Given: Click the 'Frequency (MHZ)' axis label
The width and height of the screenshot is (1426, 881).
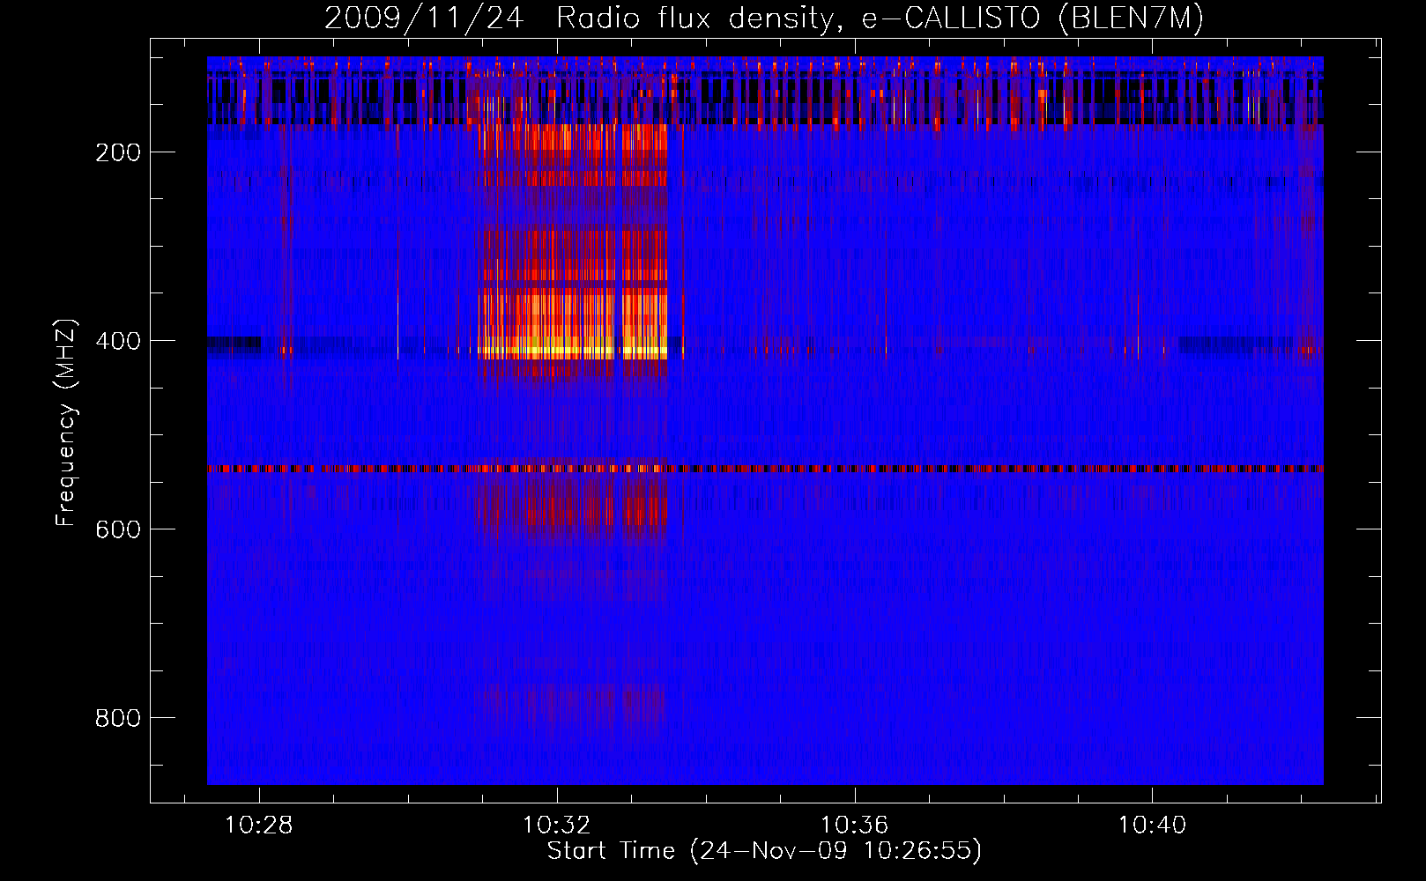Looking at the screenshot, I should click(x=65, y=423).
